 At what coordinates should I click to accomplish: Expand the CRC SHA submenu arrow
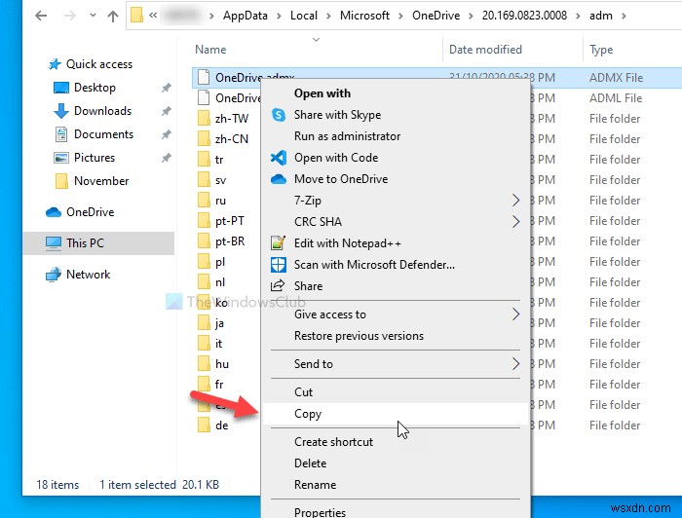(515, 222)
